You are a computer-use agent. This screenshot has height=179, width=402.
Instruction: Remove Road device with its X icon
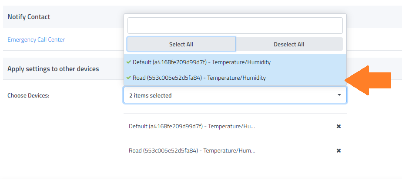[x=338, y=150]
